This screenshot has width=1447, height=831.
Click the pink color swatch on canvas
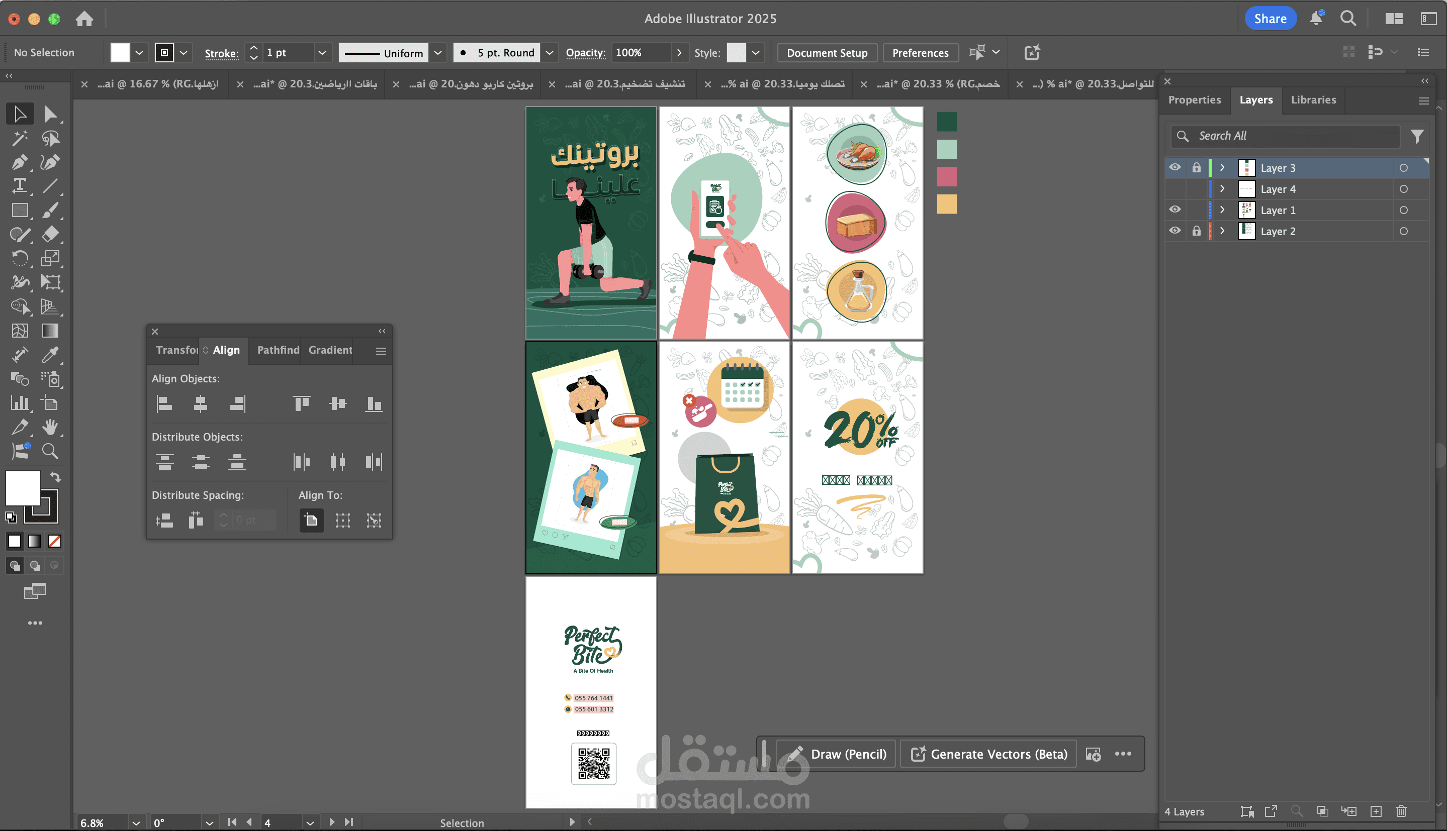pos(946,176)
